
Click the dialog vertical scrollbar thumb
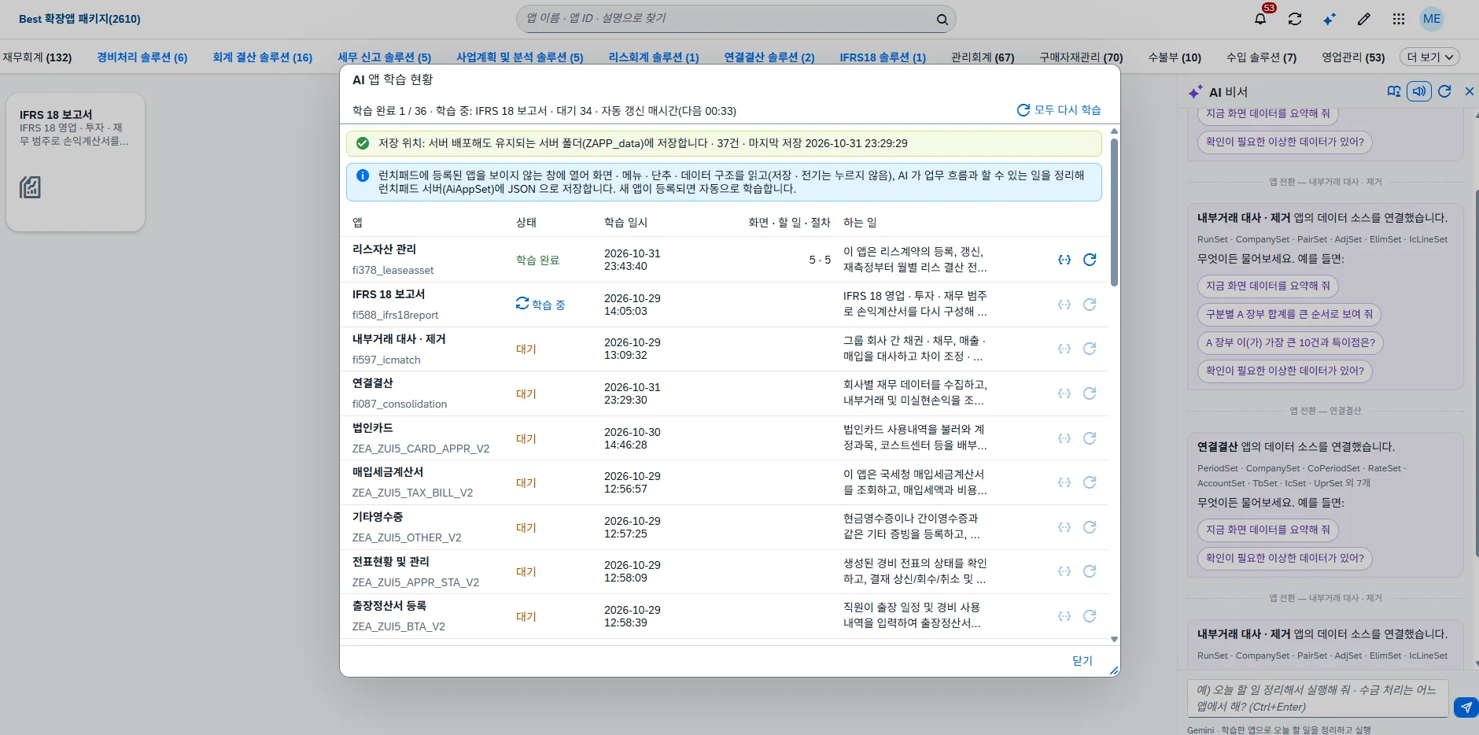1114,211
